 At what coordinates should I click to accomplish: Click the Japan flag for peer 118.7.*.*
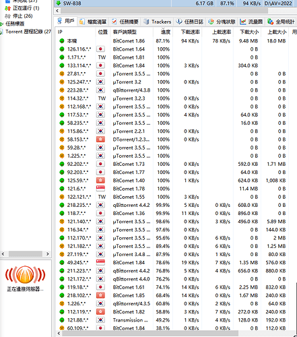[100, 213]
